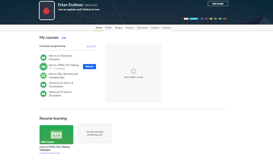Click the blue Challenge Patches badge icon

[x=202, y=19]
